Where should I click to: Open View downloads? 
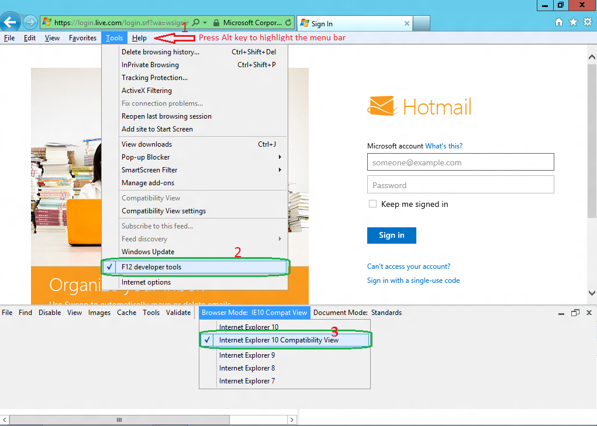tap(195, 144)
